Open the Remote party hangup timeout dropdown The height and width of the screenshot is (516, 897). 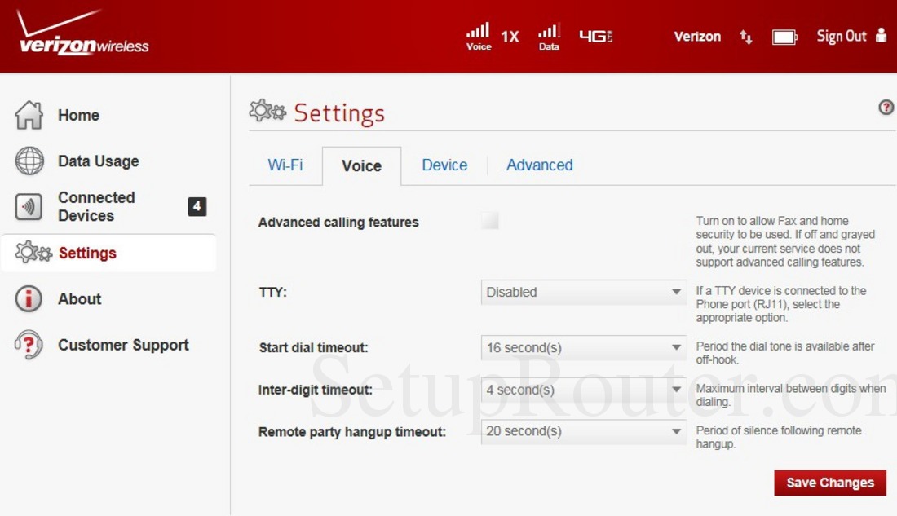pyautogui.click(x=582, y=431)
